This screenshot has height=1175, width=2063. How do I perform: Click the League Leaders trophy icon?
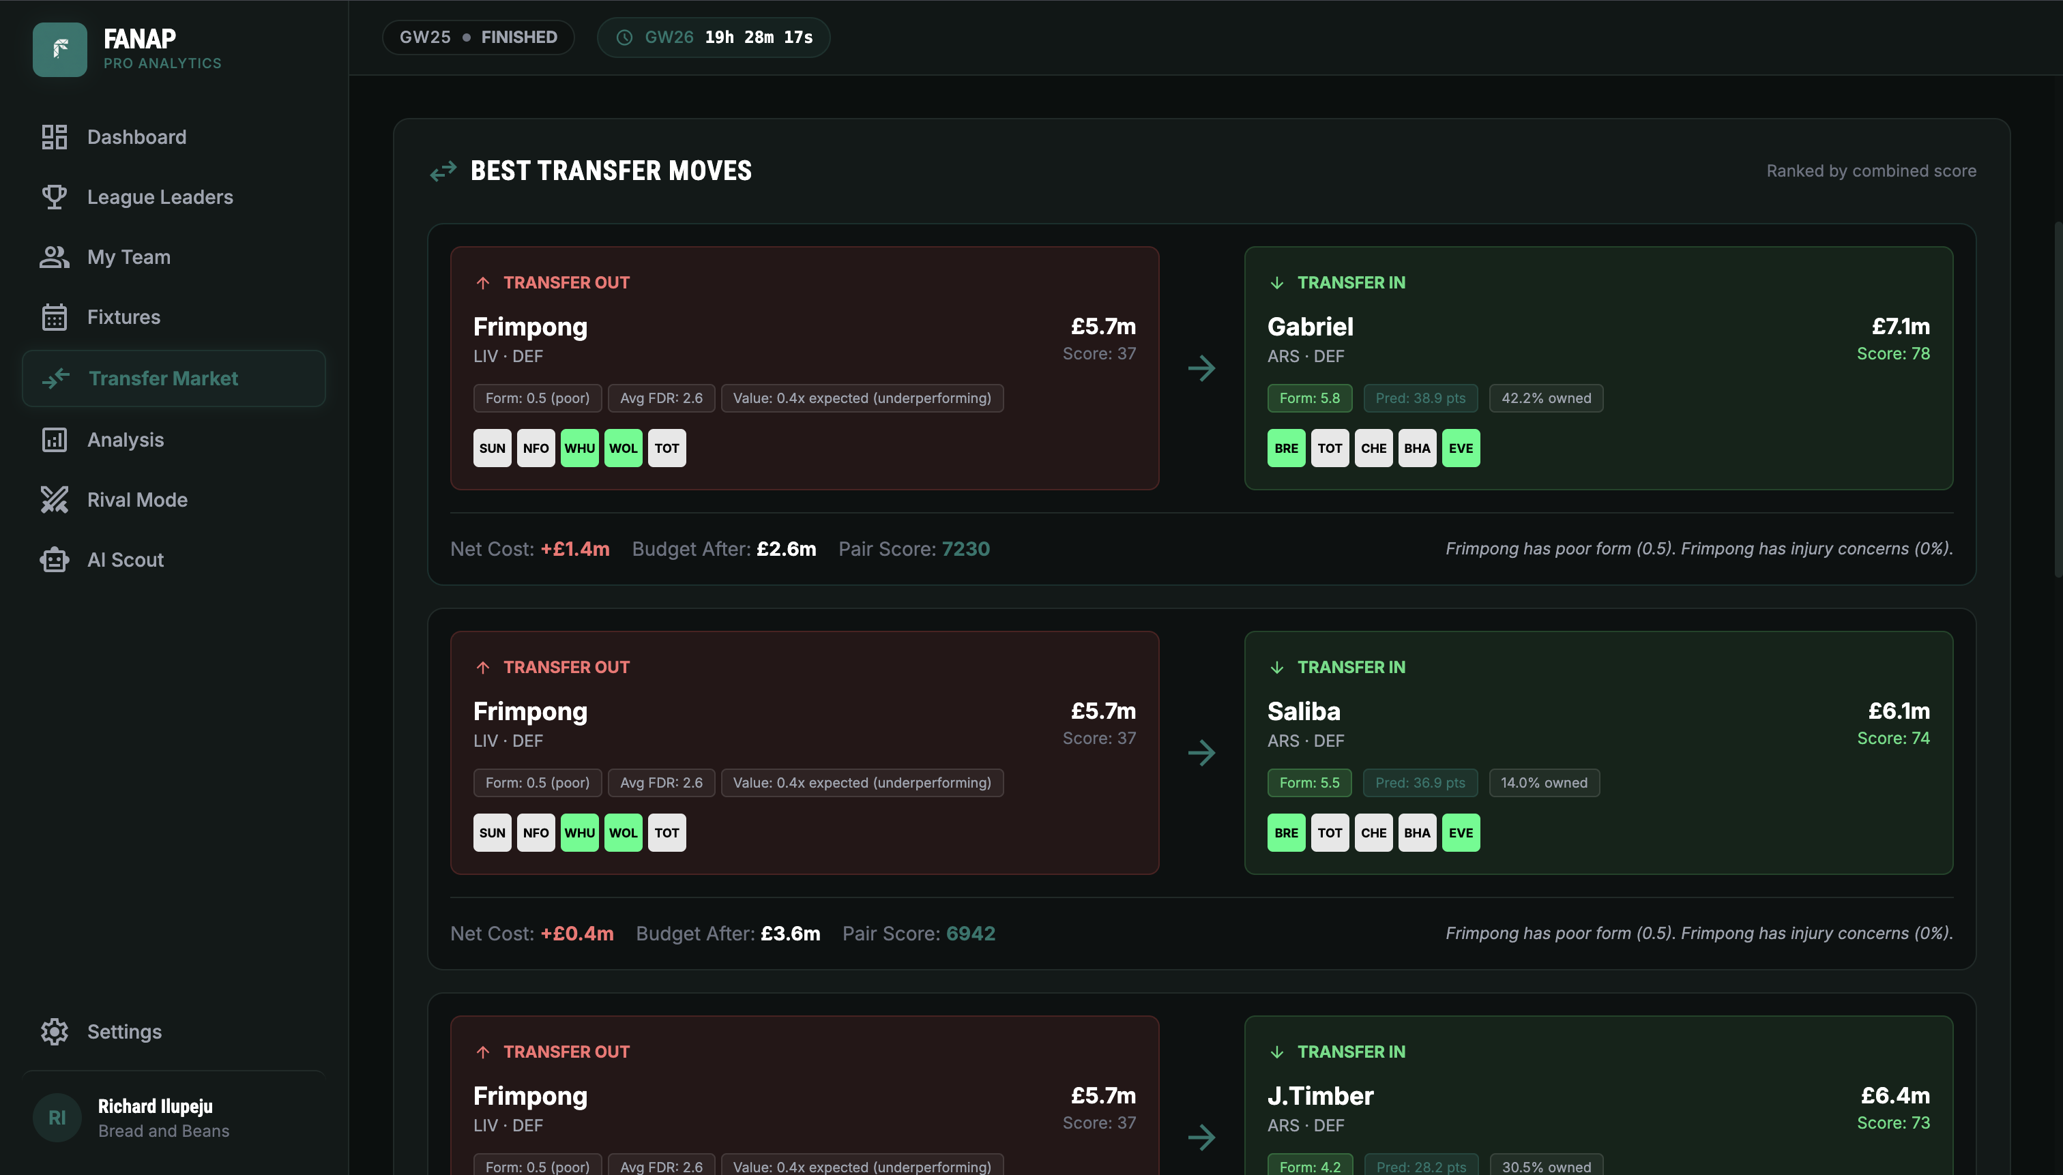click(x=54, y=197)
